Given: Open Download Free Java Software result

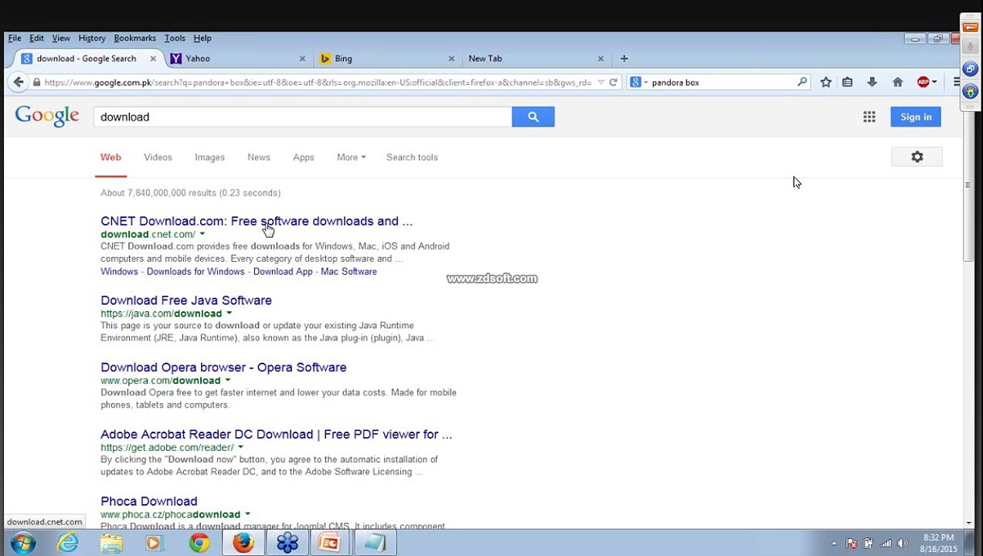Looking at the screenshot, I should tap(186, 300).
